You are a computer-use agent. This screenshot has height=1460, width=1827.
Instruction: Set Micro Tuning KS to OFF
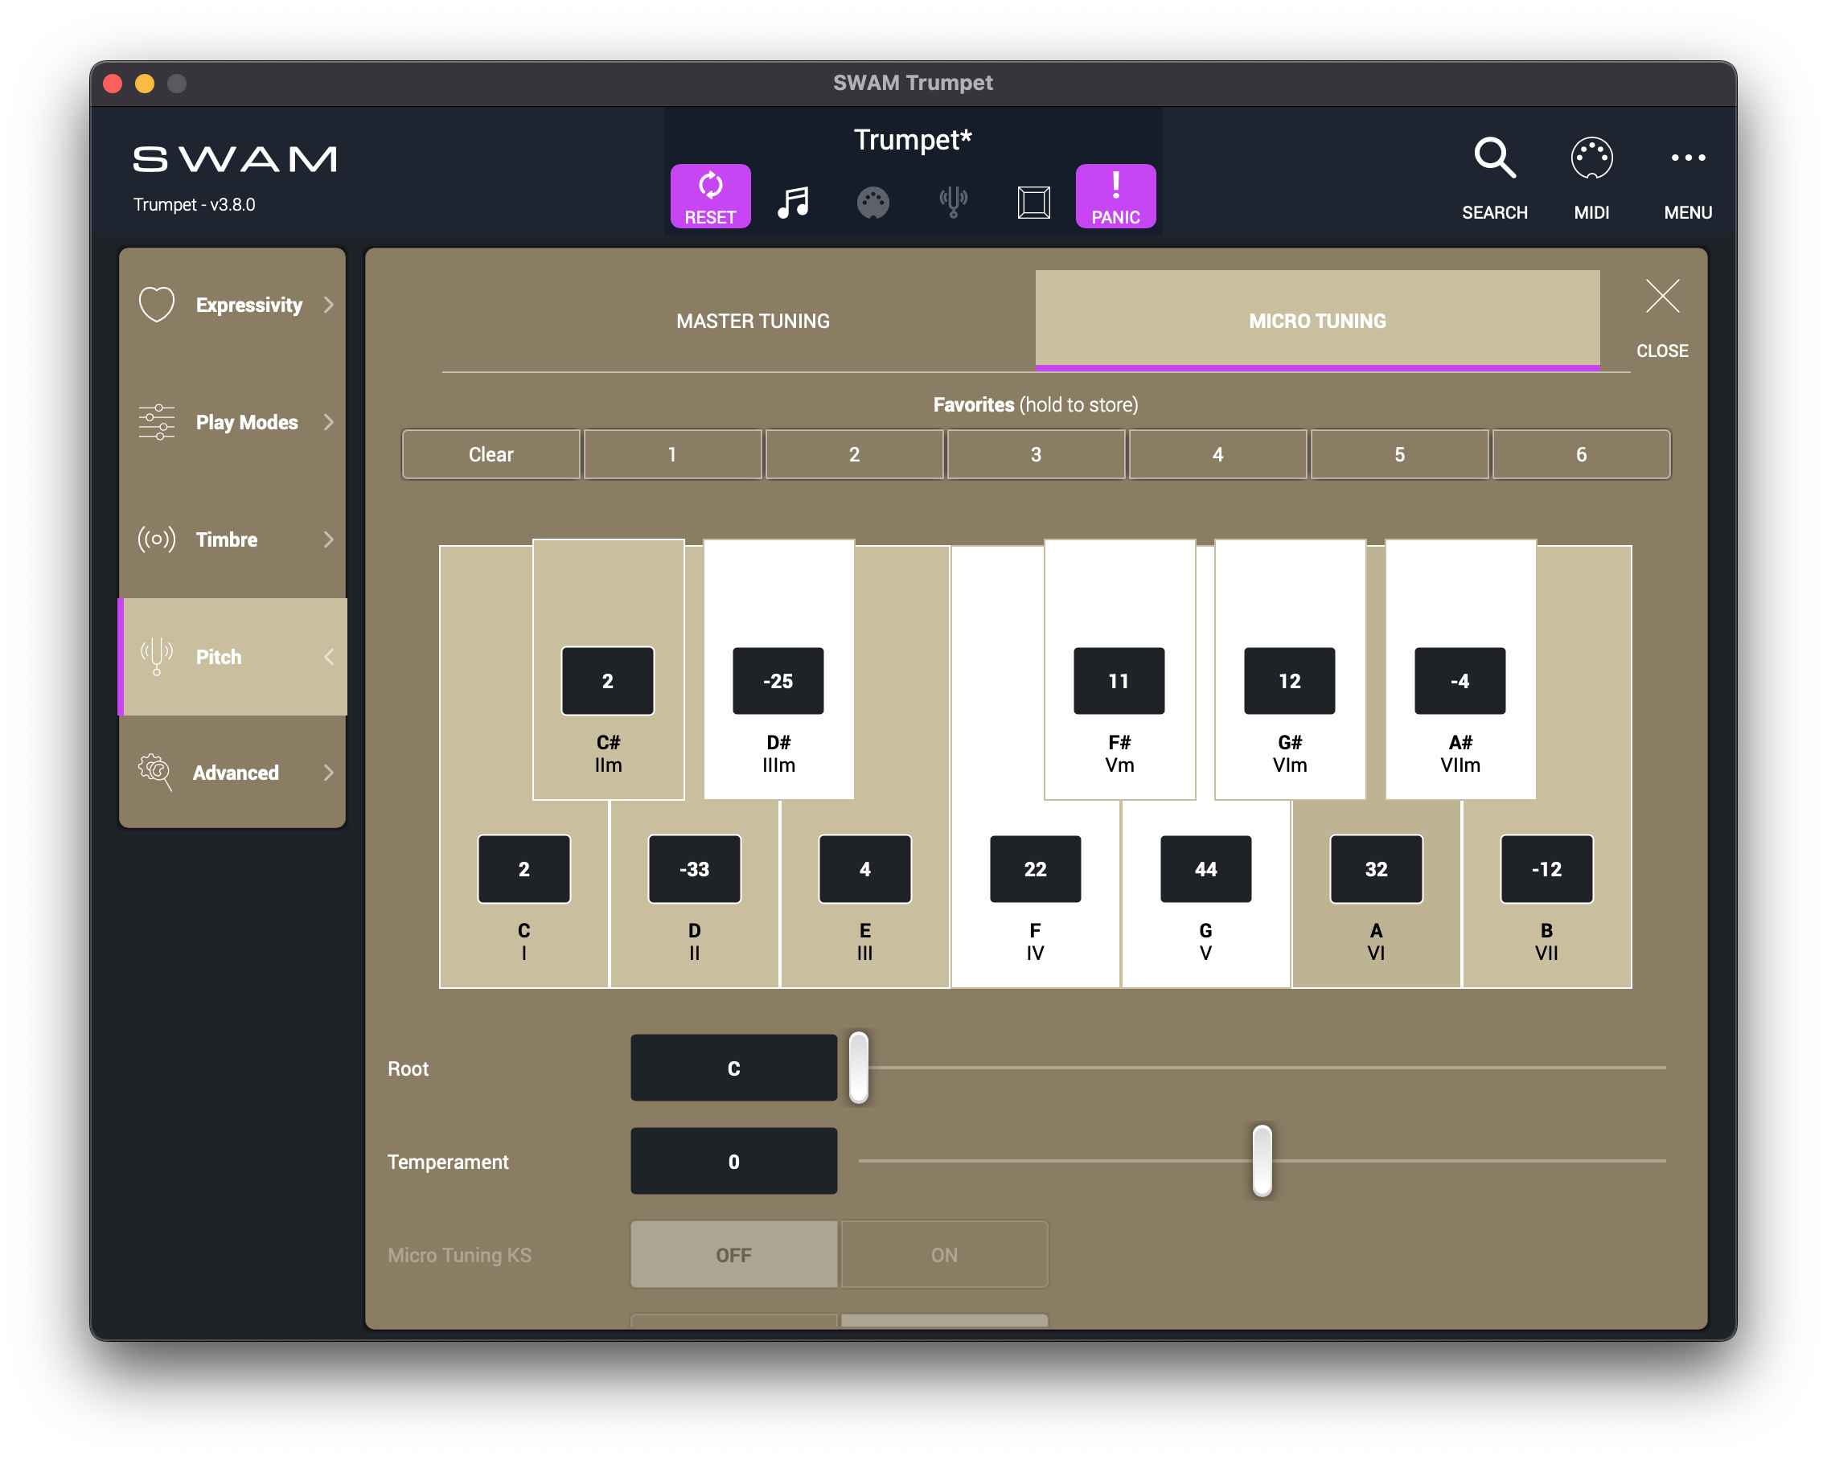pyautogui.click(x=734, y=1254)
